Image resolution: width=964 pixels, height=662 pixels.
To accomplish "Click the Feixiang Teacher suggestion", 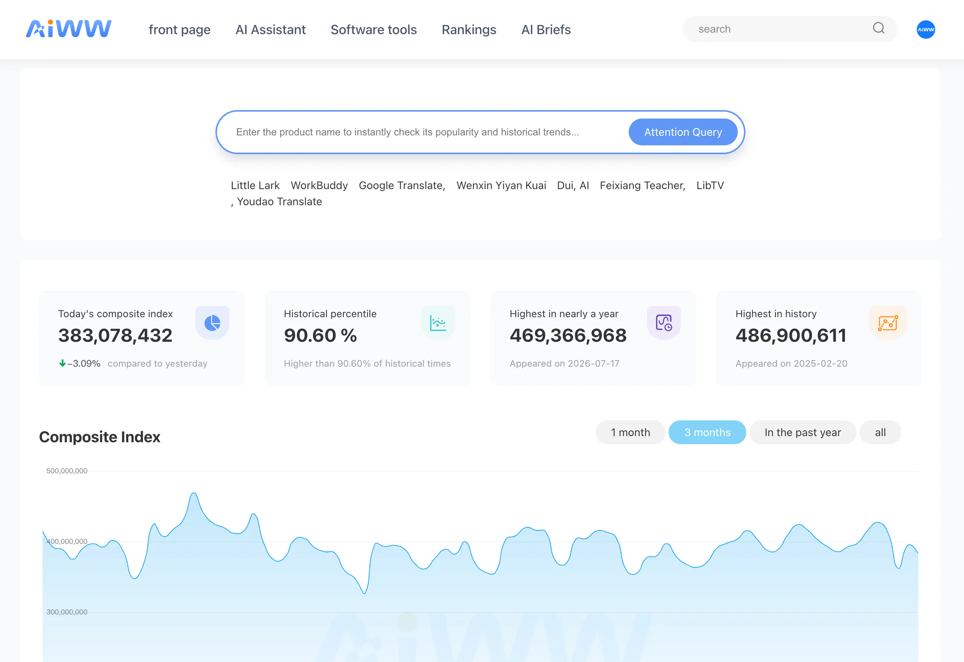I will tap(642, 185).
